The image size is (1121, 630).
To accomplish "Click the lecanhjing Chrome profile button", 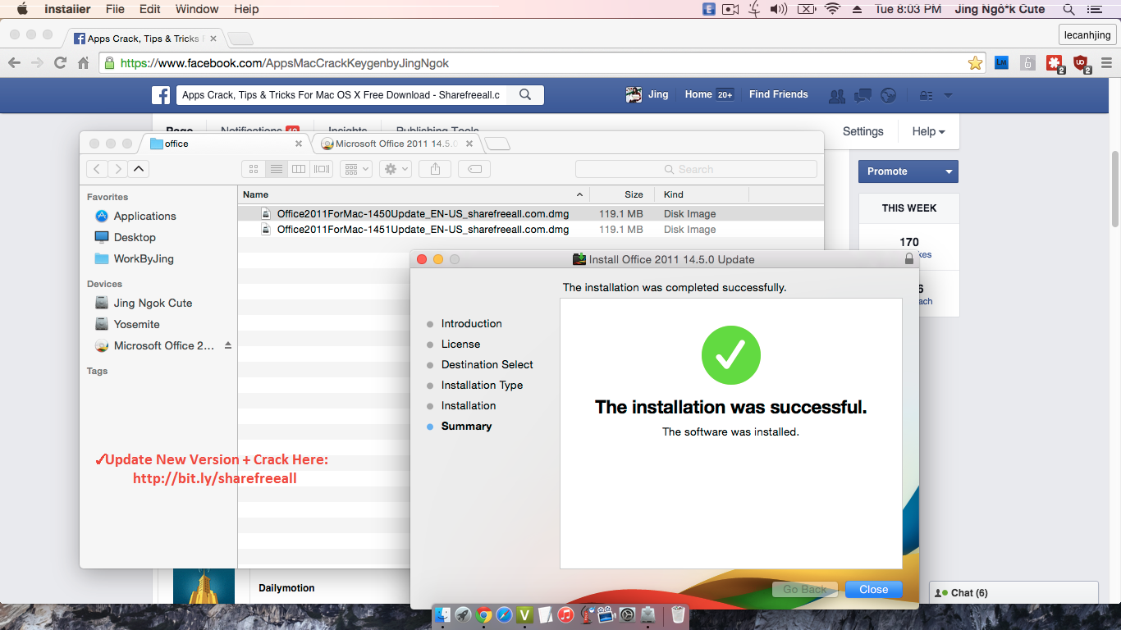I will click(1087, 34).
